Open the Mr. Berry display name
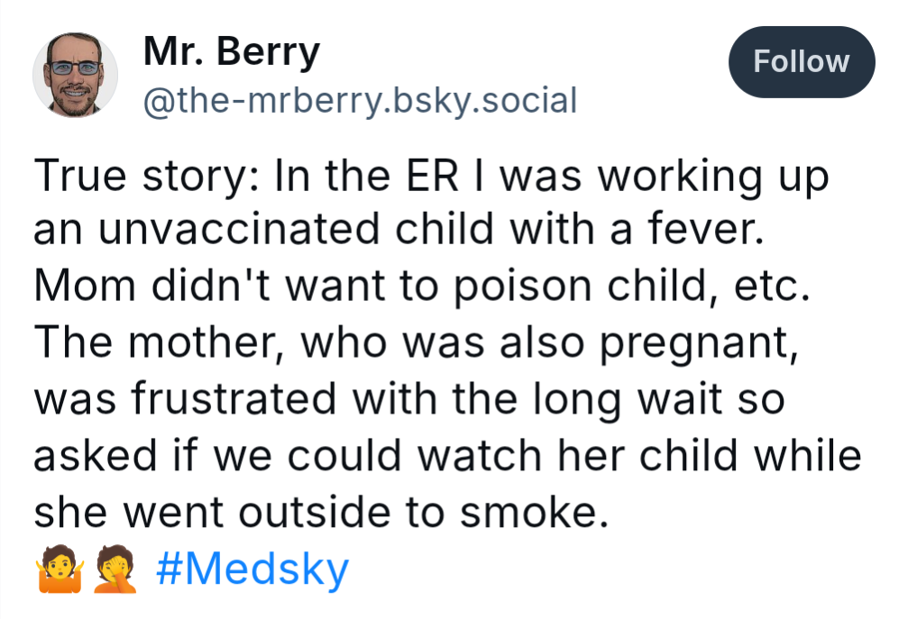908x619 pixels. (x=231, y=52)
